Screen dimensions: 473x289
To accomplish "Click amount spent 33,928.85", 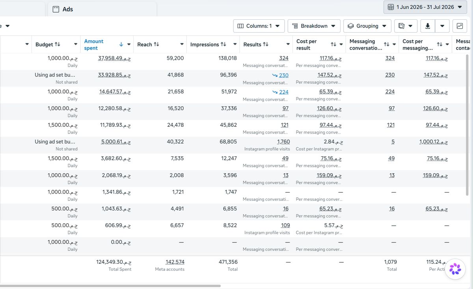I will tap(114, 75).
